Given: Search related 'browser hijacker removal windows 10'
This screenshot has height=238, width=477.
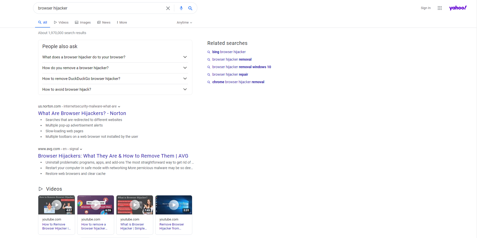Looking at the screenshot, I should pos(242,67).
